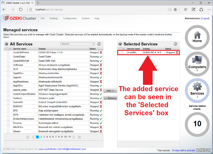Go to the first page of services

[x=28, y=137]
